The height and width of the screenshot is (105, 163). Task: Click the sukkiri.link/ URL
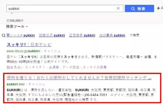pos(16,84)
